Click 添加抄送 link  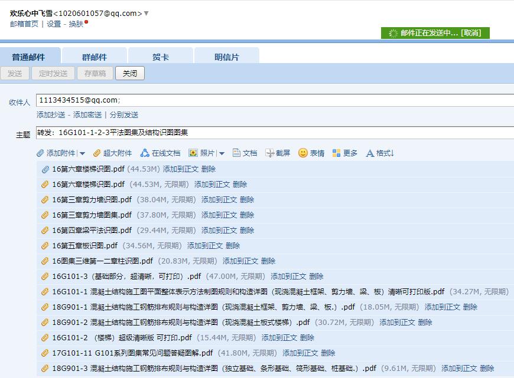51,115
